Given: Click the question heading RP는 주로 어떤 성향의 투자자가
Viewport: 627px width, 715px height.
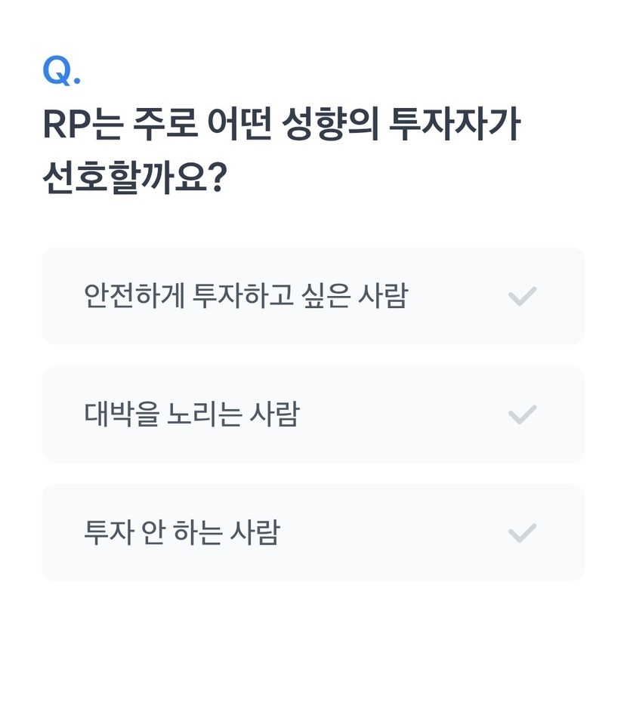Looking at the screenshot, I should click(x=281, y=125).
